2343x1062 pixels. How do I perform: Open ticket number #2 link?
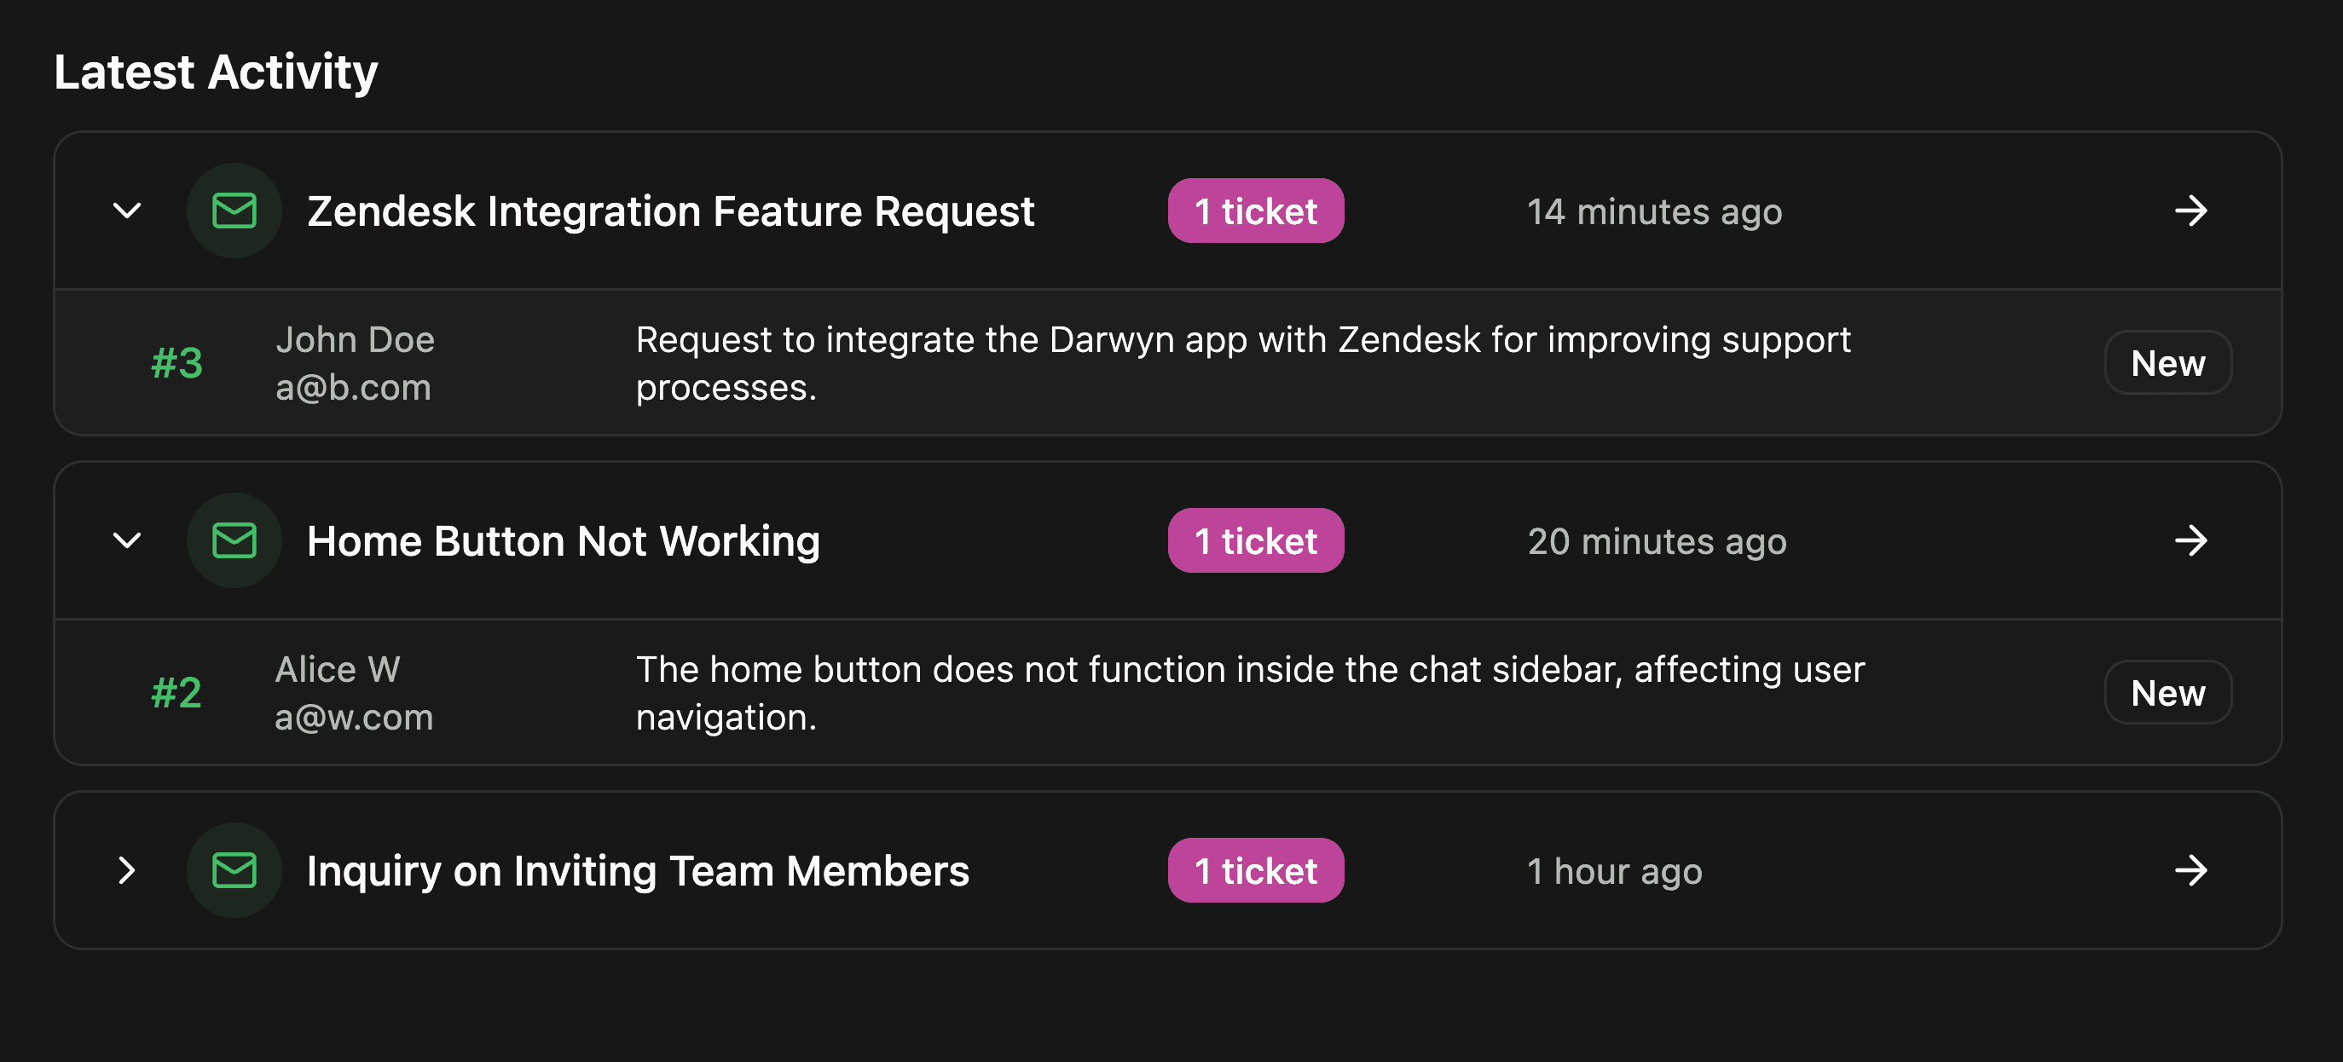tap(176, 694)
